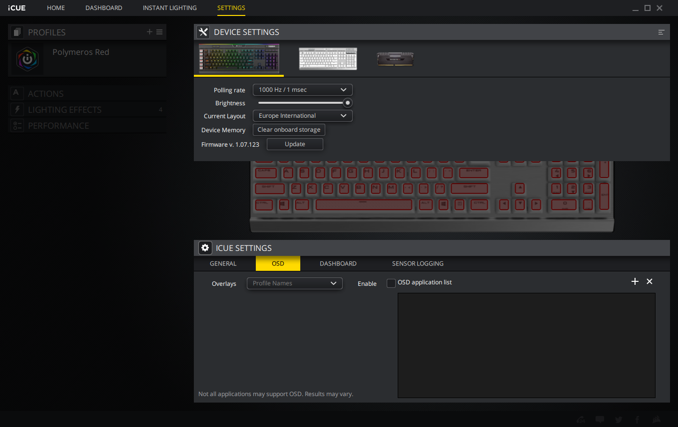The width and height of the screenshot is (678, 427).
Task: Open the Twitter icon in footer
Action: [x=619, y=420]
